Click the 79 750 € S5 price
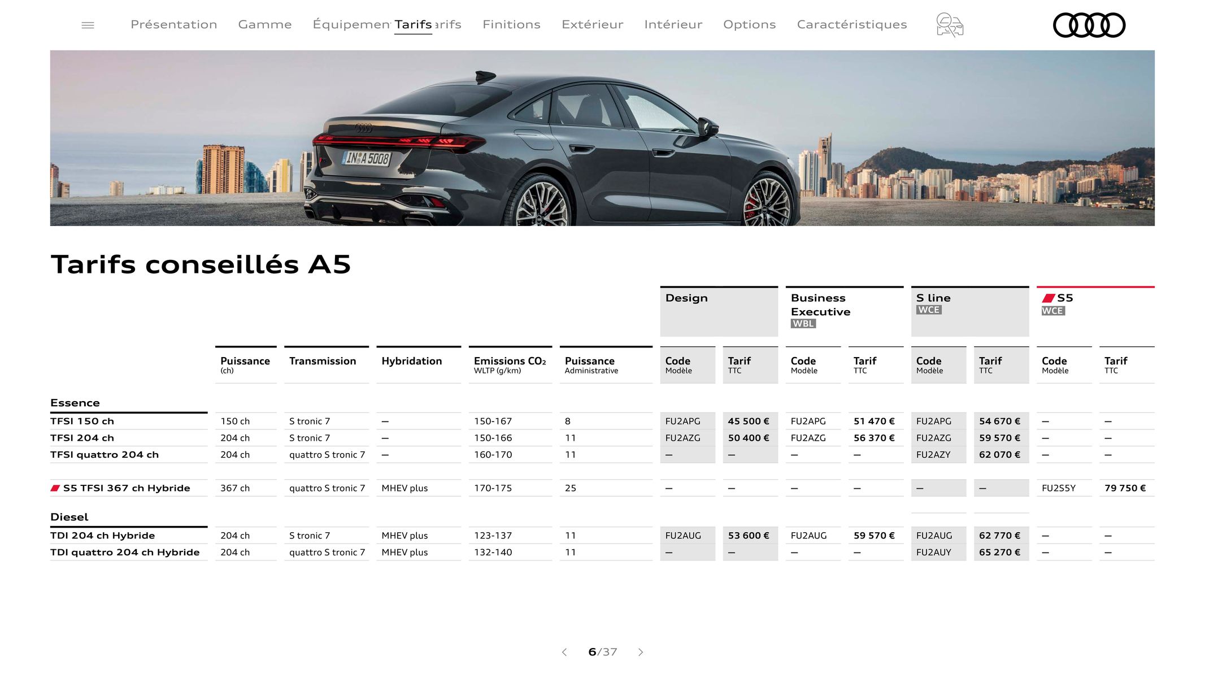 [x=1125, y=488]
